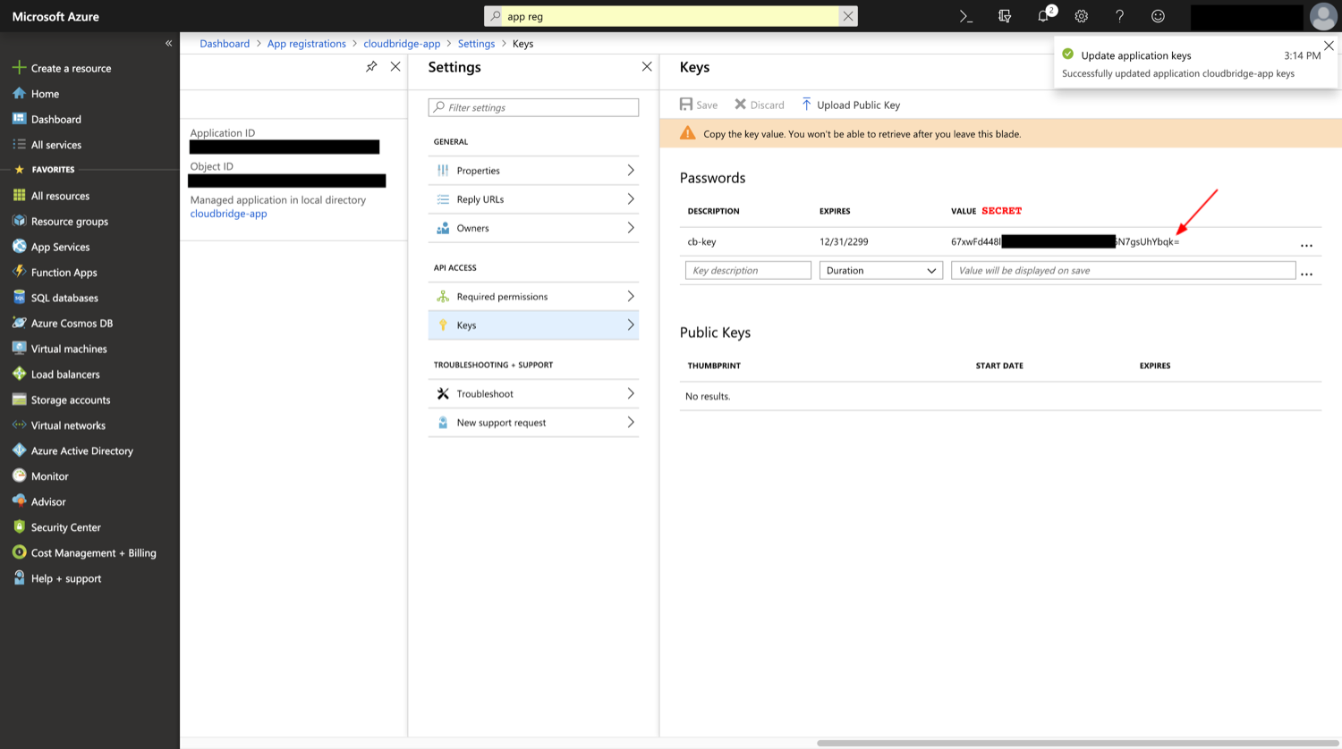Click the 12/31/2299 expiry date
The width and height of the screenshot is (1342, 749).
[x=844, y=241]
